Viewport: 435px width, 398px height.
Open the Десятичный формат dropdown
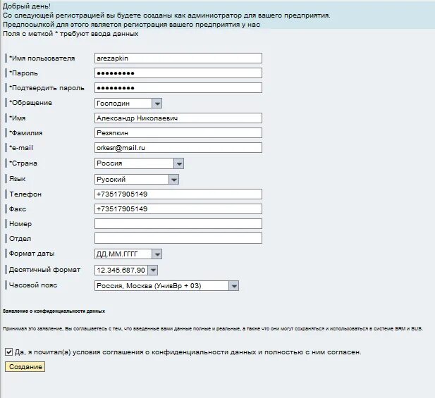152,270
